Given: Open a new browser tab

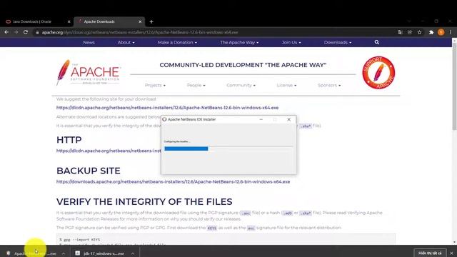Looking at the screenshot, I should (x=151, y=21).
